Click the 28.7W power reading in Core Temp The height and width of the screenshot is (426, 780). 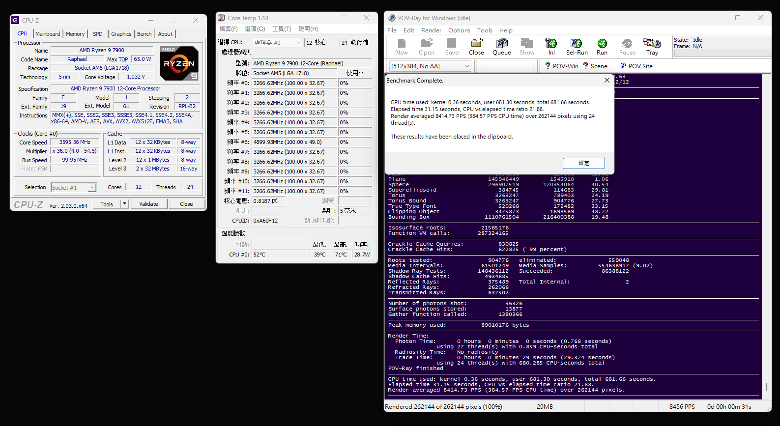(362, 255)
